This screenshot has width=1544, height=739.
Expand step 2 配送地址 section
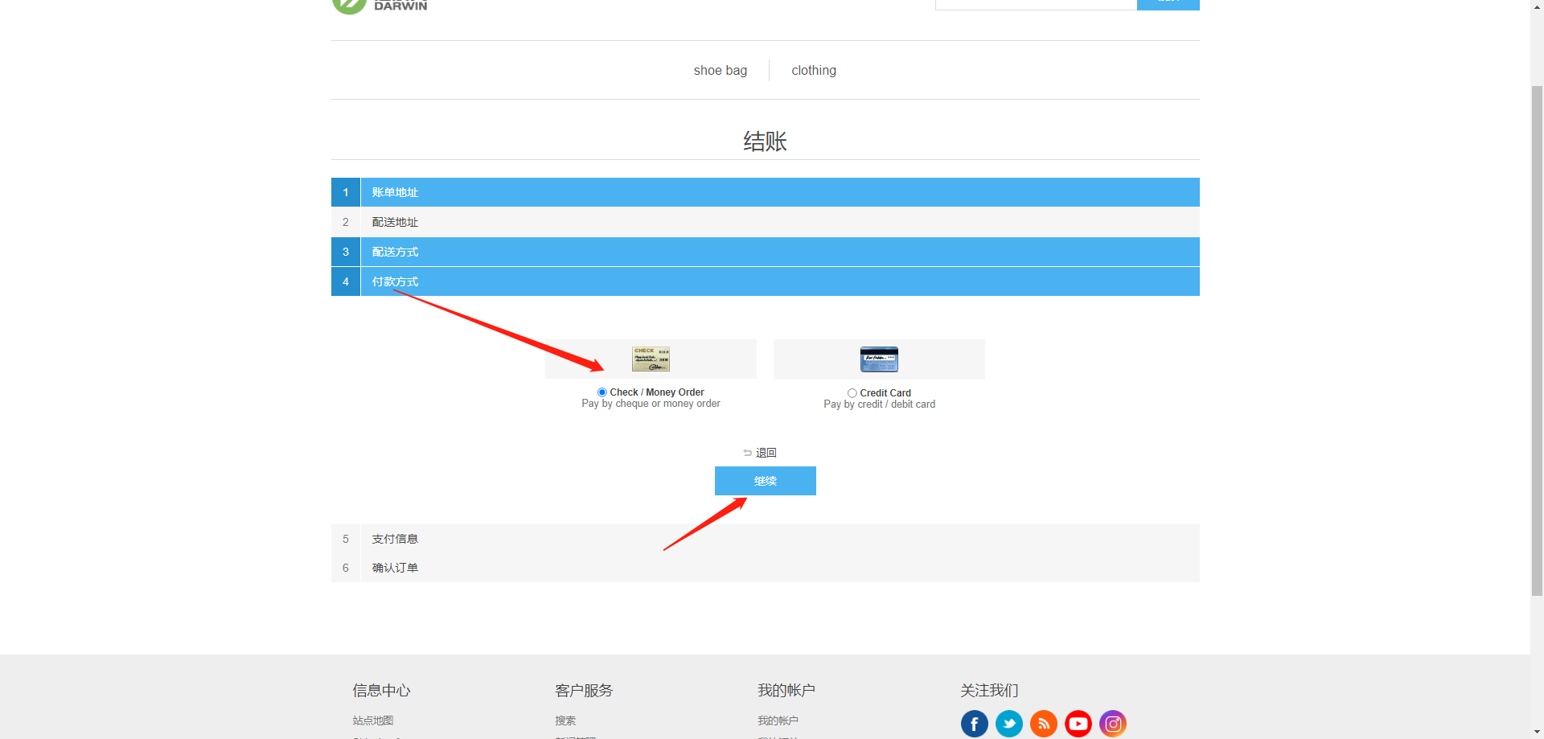tap(395, 222)
